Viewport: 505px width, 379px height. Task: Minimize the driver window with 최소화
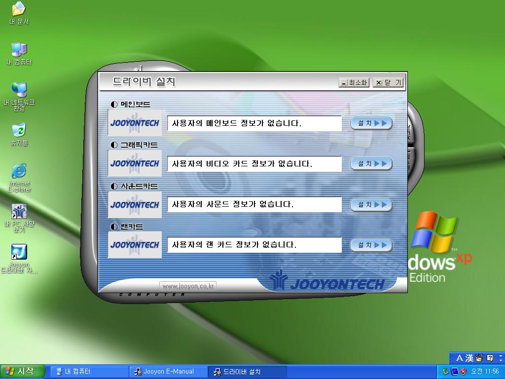(354, 82)
